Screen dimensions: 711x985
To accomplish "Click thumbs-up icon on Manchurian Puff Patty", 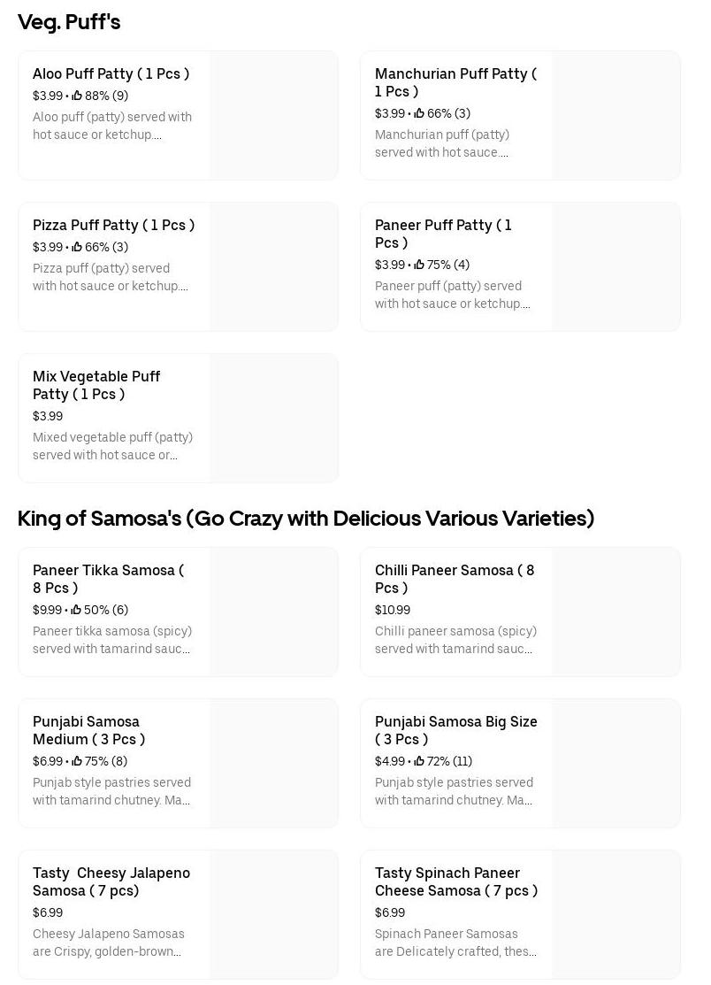I will [419, 113].
